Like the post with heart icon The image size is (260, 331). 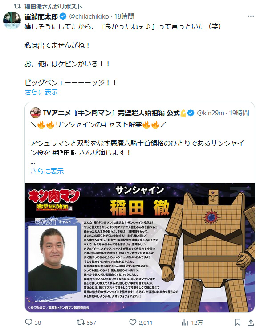point(133,323)
